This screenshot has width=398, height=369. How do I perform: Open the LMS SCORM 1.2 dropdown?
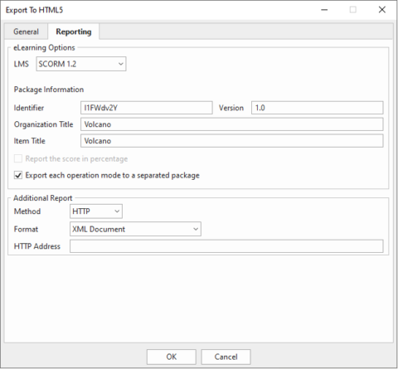81,64
